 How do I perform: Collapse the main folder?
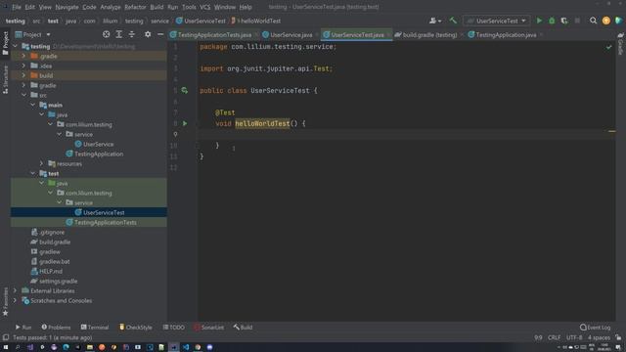(x=32, y=105)
